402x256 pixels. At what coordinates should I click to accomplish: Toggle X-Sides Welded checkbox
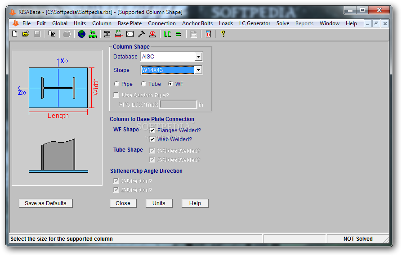(152, 151)
